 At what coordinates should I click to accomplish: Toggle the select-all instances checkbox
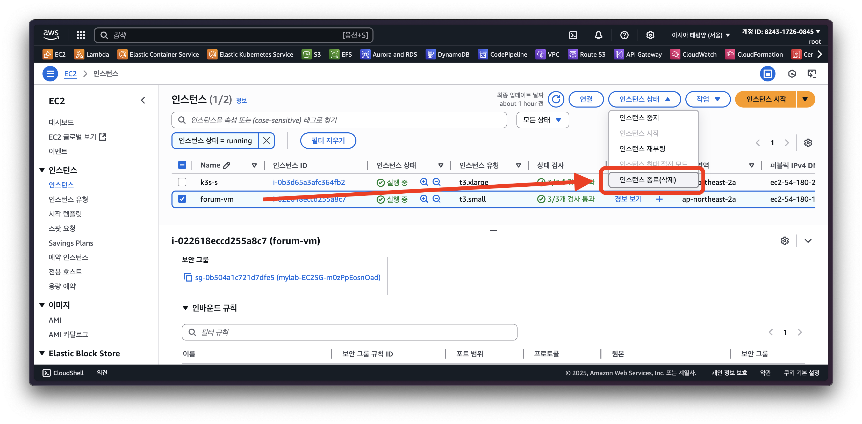click(x=182, y=165)
